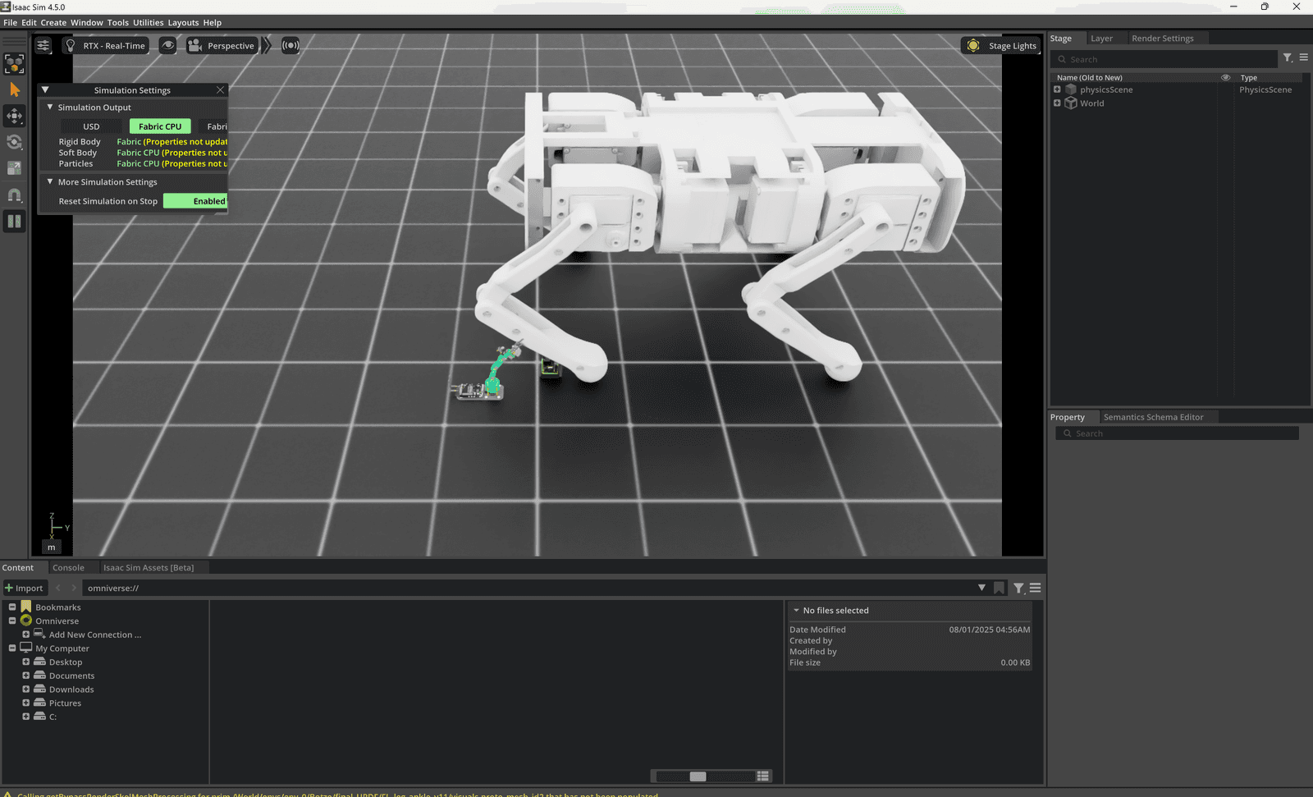
Task: Go back in Content browser
Action: (58, 588)
